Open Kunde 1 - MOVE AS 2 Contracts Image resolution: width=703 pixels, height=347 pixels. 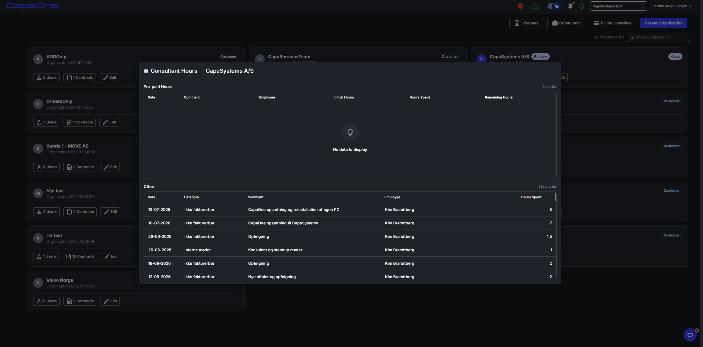[80, 167]
